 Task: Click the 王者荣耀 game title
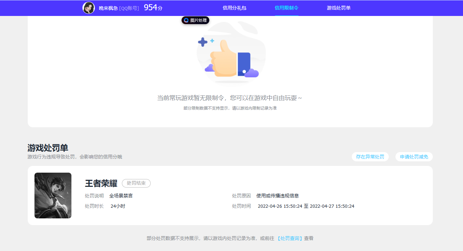pos(101,183)
